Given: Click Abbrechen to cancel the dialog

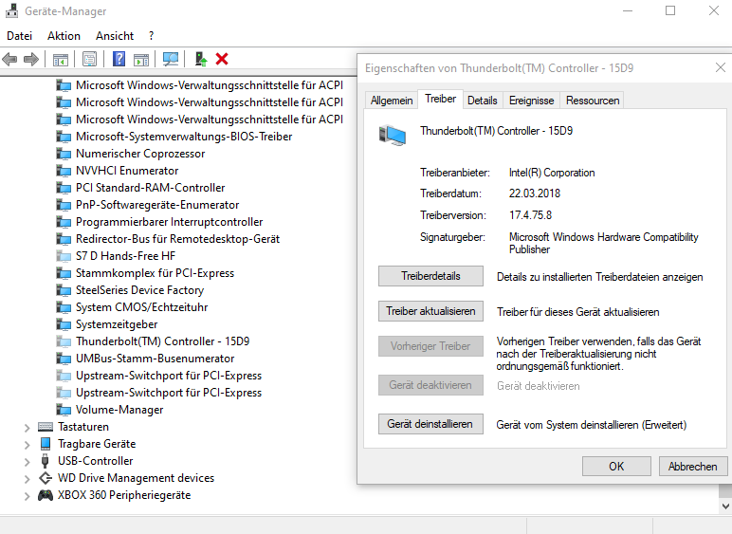Looking at the screenshot, I should pos(693,467).
